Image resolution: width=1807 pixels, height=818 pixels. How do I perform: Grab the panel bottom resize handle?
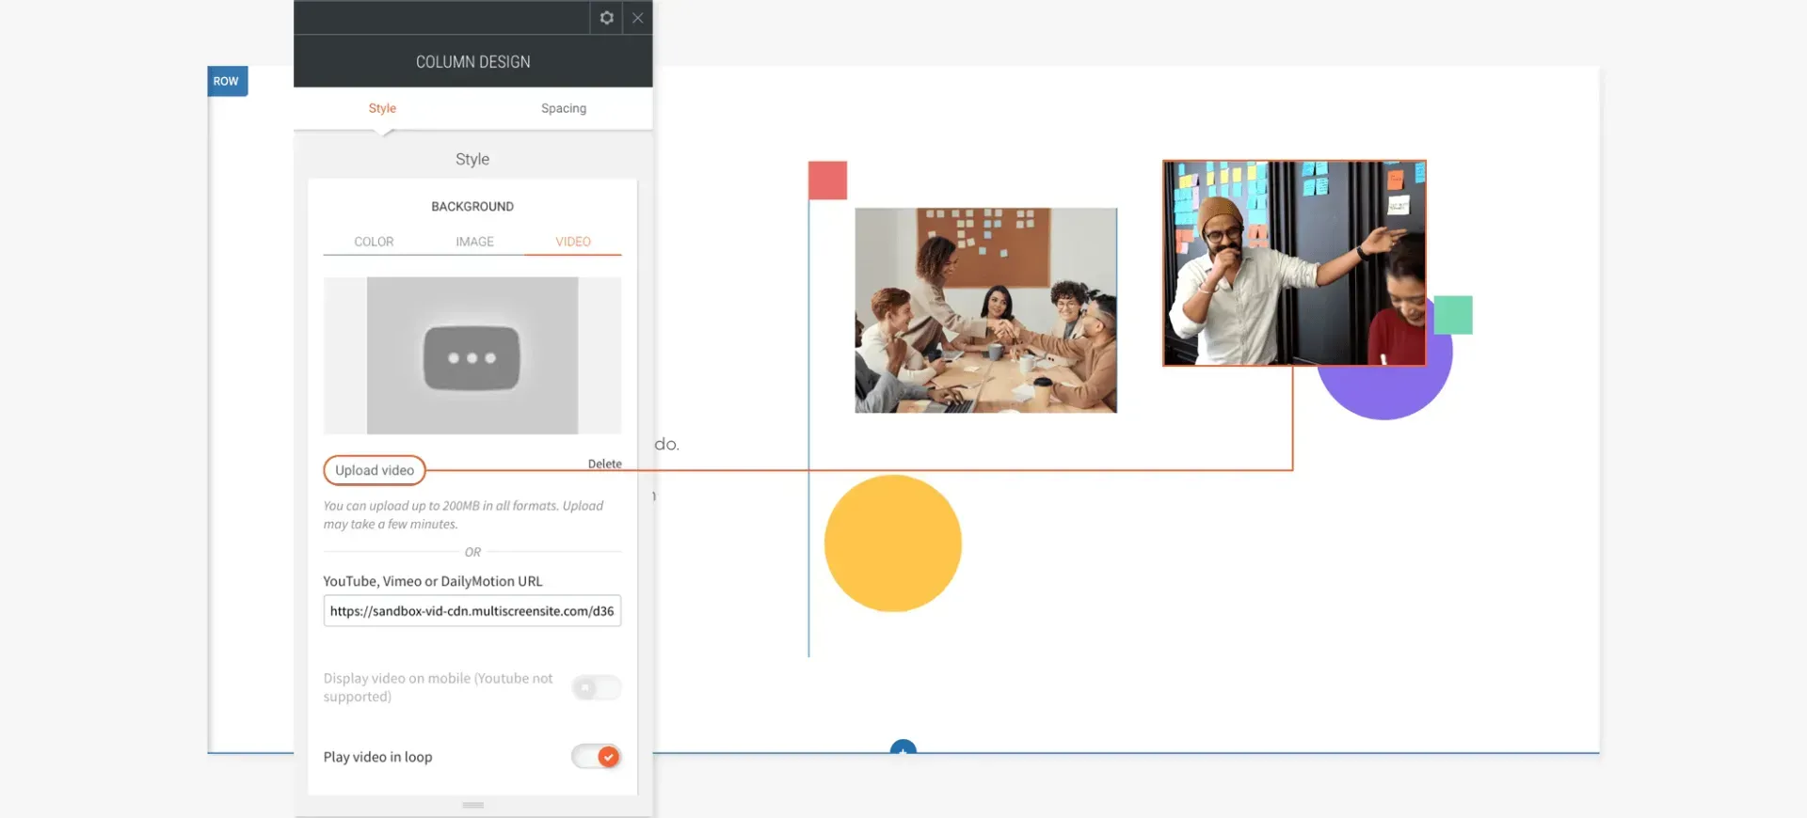[x=473, y=805]
